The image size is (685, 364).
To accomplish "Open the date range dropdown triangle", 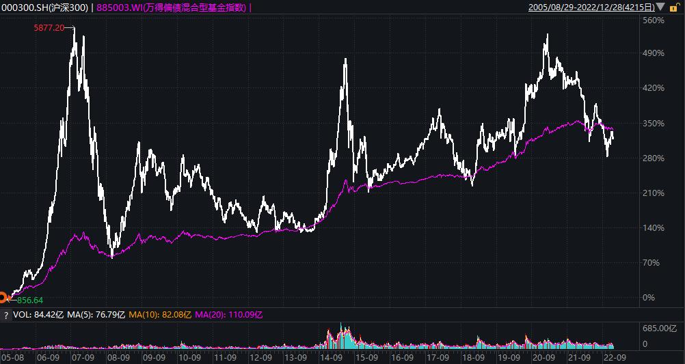I will pyautogui.click(x=660, y=7).
